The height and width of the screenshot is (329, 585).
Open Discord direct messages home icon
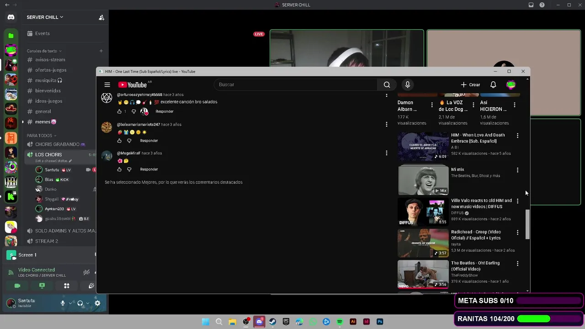11,17
